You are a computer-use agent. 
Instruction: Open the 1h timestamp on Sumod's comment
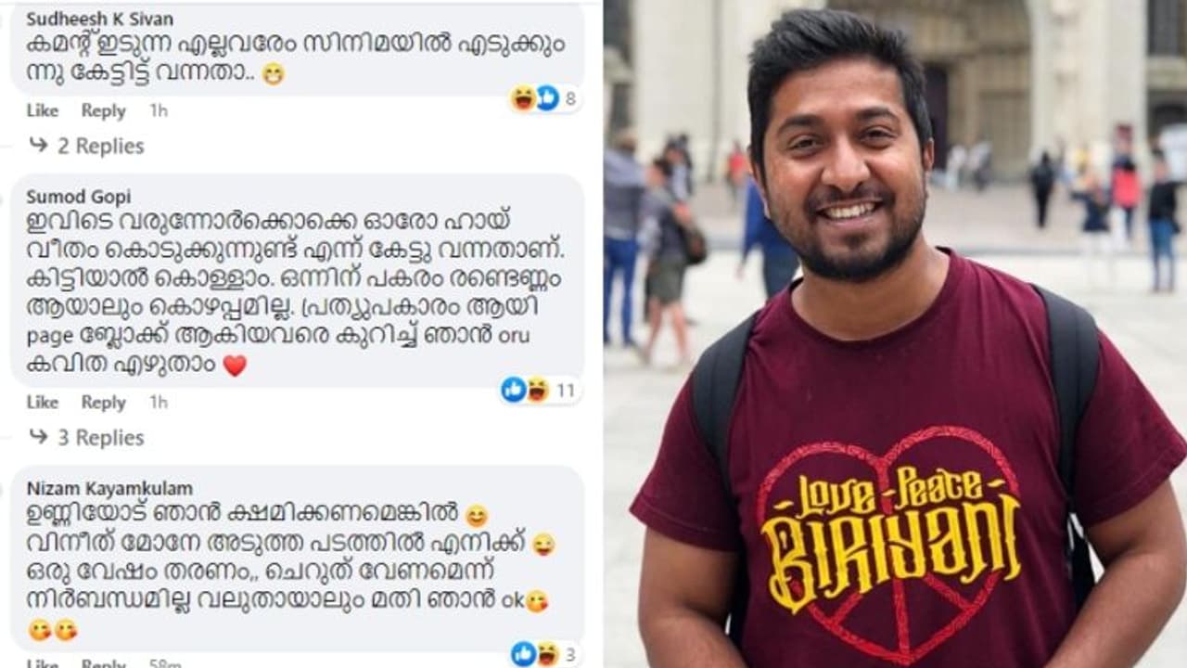click(x=159, y=402)
